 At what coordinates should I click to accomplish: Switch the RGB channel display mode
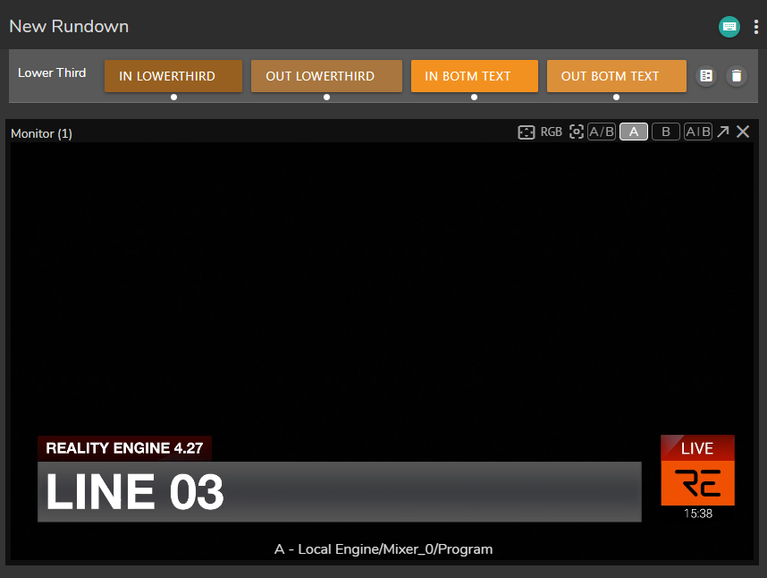(552, 132)
